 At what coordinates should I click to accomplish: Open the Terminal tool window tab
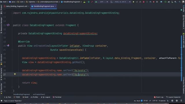click(x=57, y=97)
